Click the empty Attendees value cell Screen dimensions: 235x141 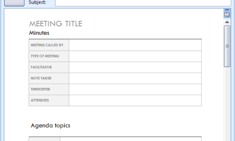[x=135, y=100]
